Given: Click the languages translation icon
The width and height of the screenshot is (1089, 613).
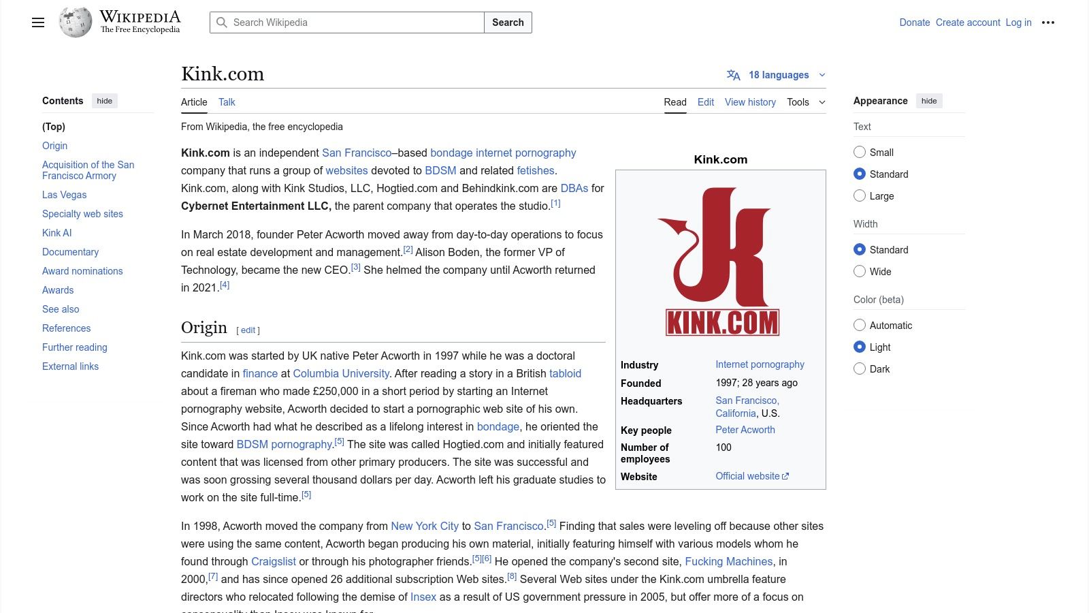Looking at the screenshot, I should pyautogui.click(x=734, y=75).
